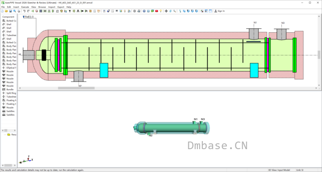Open the Export menu
The image size is (322, 172).
click(x=61, y=7)
